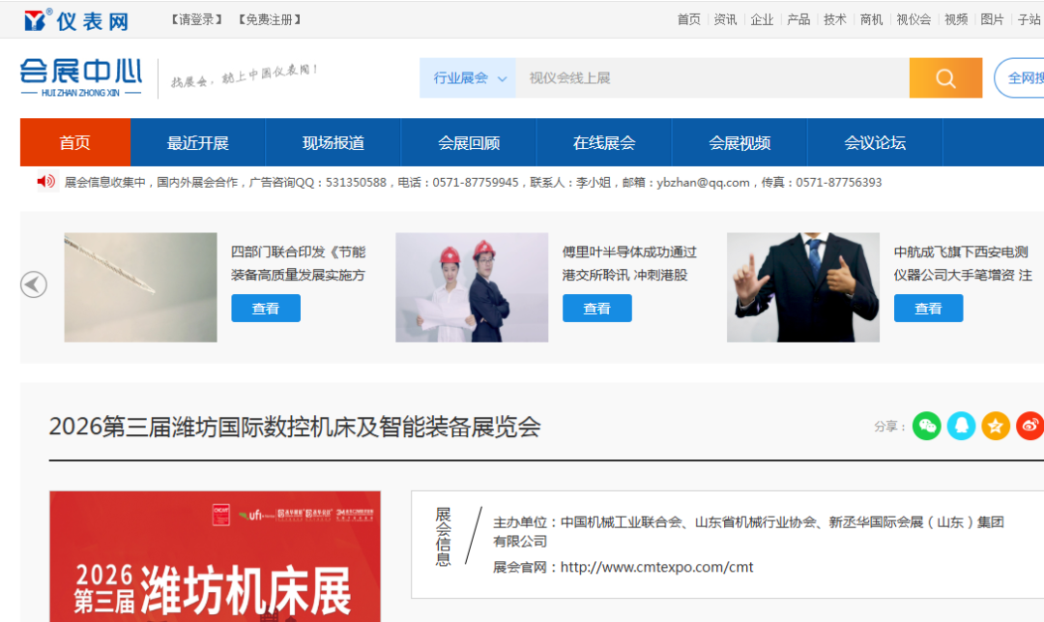Screen dimensions: 1044x622
Task: Open 视频 in the top bar
Action: click(x=956, y=20)
